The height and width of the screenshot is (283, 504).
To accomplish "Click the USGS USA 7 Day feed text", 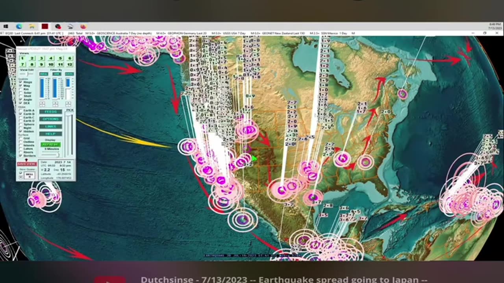I will pos(234,33).
